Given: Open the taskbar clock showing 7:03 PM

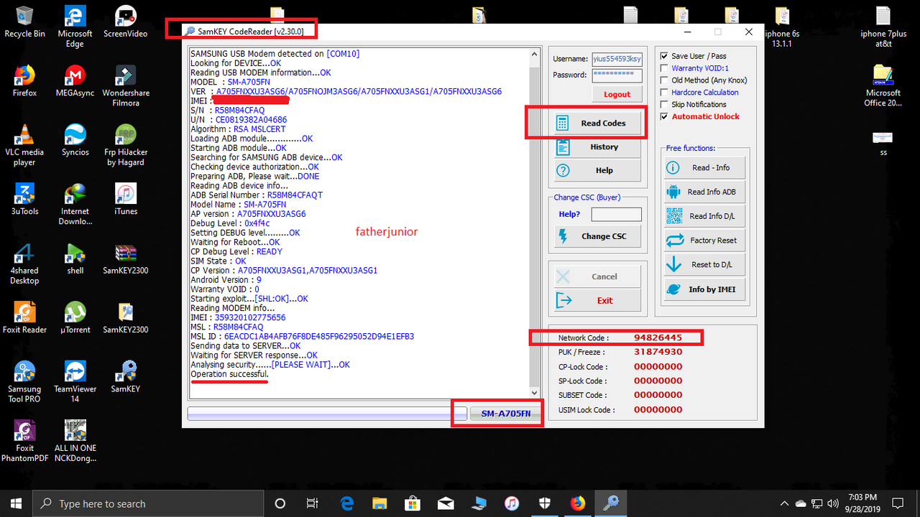Looking at the screenshot, I should [862, 503].
